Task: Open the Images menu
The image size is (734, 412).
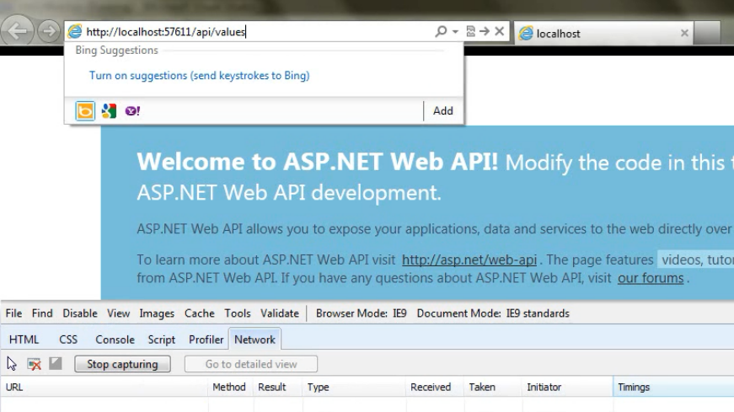Action: [157, 313]
